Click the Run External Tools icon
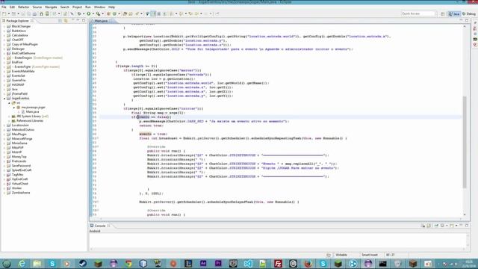Image resolution: width=478 pixels, height=269 pixels. pos(98,13)
